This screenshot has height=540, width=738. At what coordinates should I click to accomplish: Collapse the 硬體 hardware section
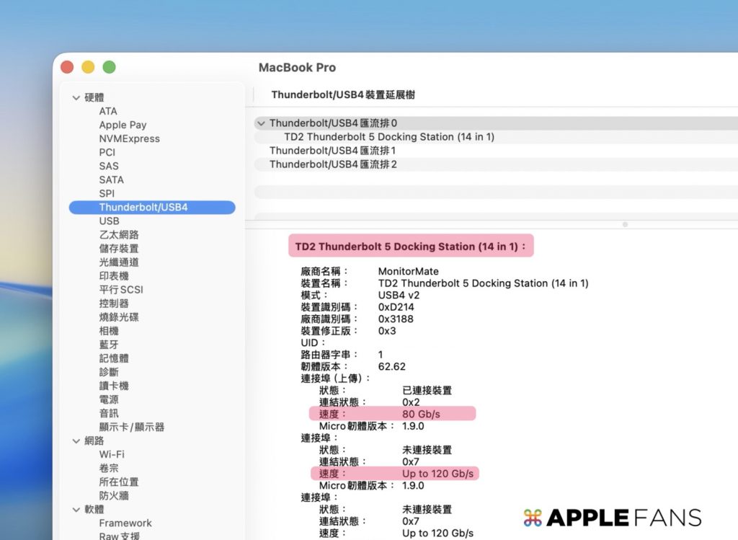pyautogui.click(x=76, y=97)
